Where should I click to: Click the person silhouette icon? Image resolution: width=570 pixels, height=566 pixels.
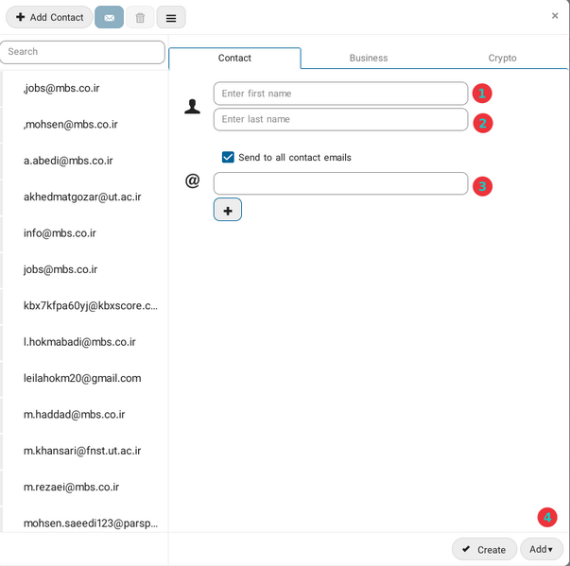click(x=193, y=107)
